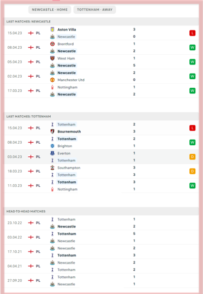The width and height of the screenshot is (203, 294).
Task: Click the Bournemouth club crest icon
Action: 52,132
